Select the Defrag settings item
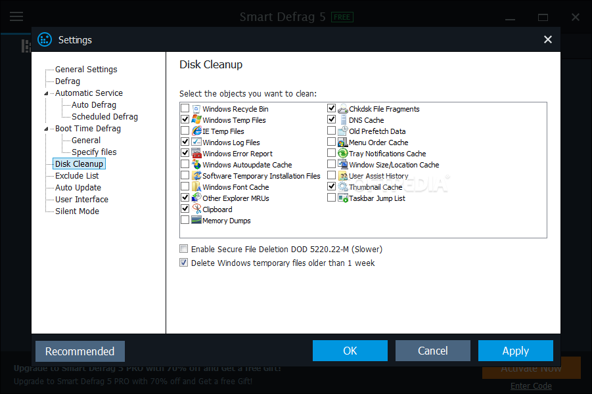 tap(68, 81)
